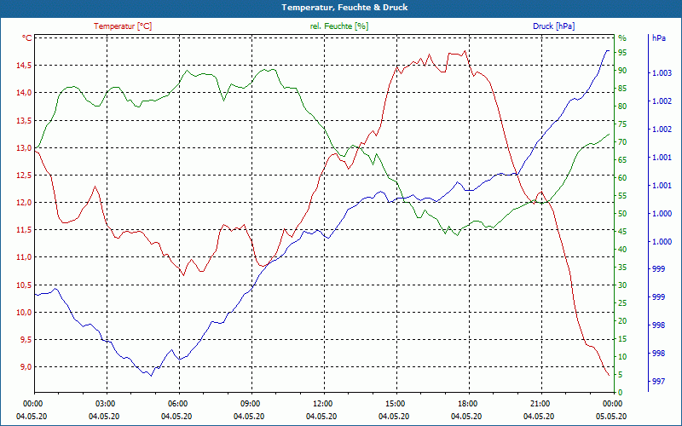
Task: Click the '06:00' time axis label
Action: (x=179, y=403)
